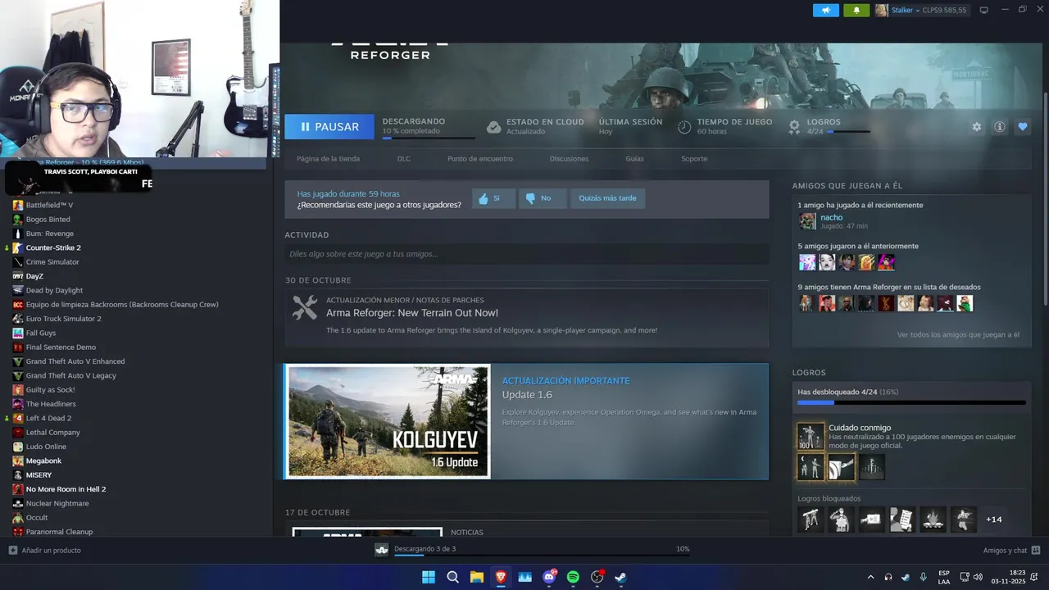Open the Brave browser taskbar icon
This screenshot has height=590, width=1049.
[x=501, y=577]
